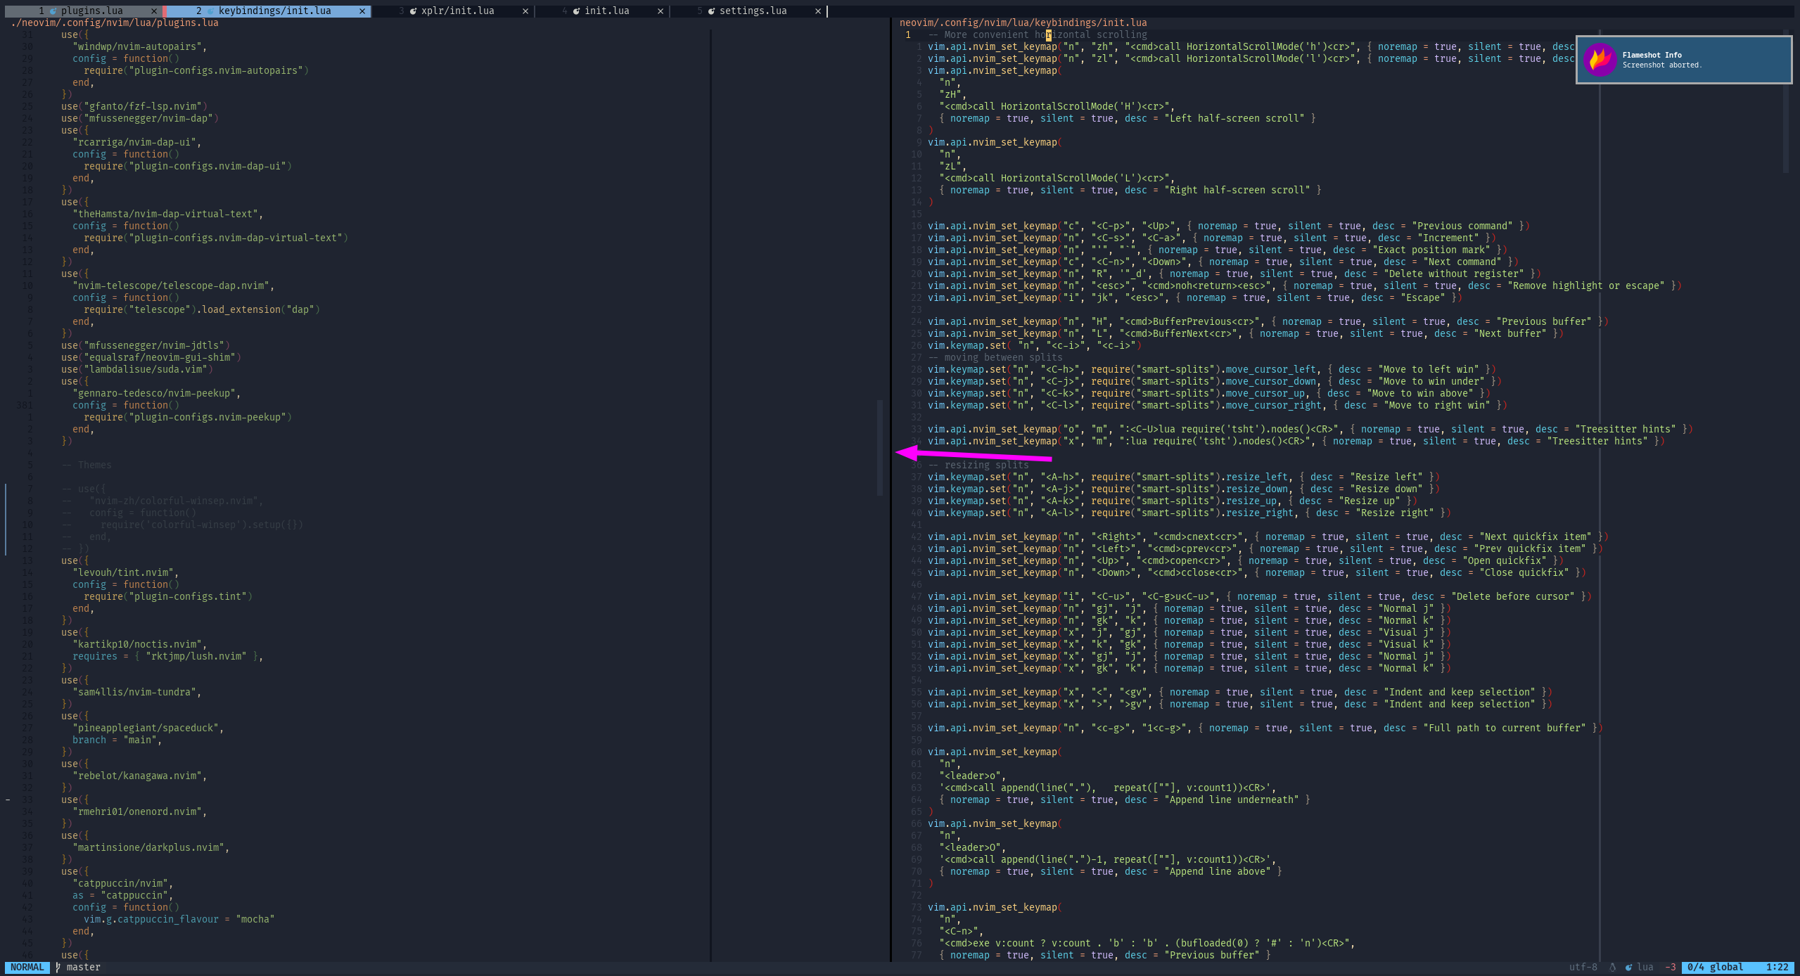The image size is (1800, 976).
Task: Close the settings.lua tab
Action: point(817,11)
